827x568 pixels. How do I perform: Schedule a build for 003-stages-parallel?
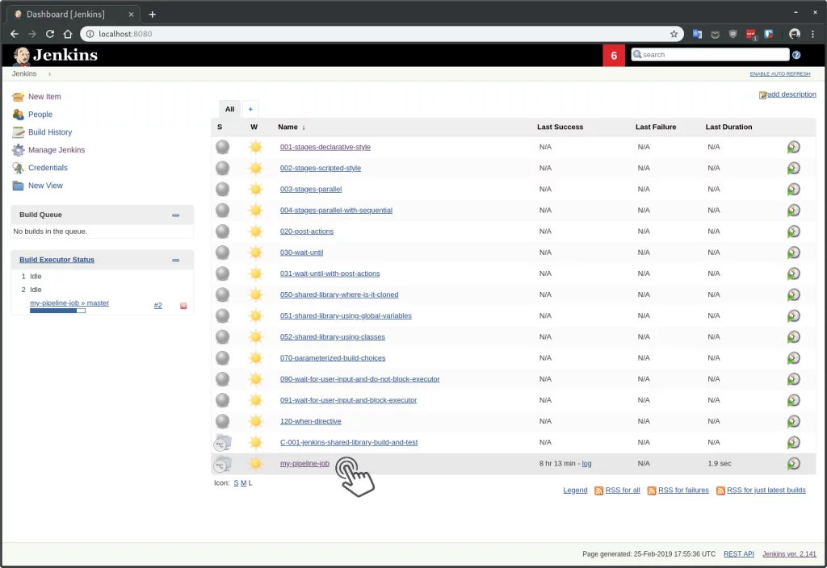coord(793,189)
